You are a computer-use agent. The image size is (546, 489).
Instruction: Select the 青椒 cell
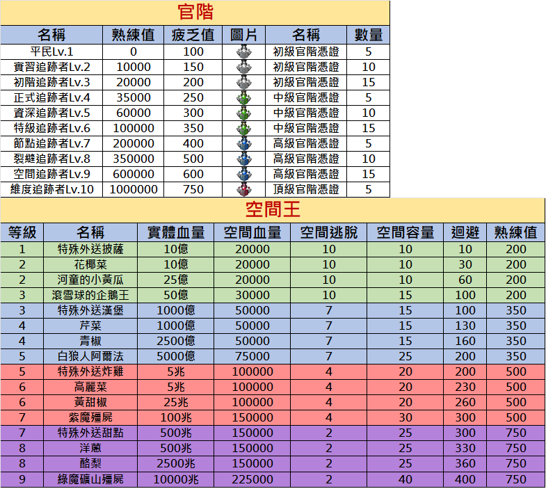(90, 342)
